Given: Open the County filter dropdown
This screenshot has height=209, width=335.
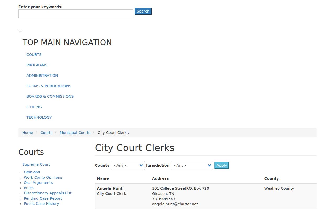Looking at the screenshot, I should [x=128, y=165].
